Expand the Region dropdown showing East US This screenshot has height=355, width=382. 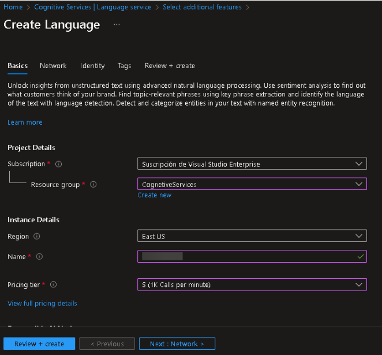click(x=252, y=236)
